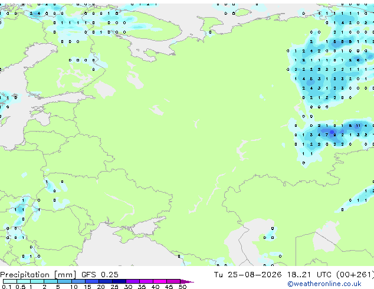Viewport: 374px width, 289px height.
Task: Click the date "Tu 25-08-2026"
Action: 248,275
